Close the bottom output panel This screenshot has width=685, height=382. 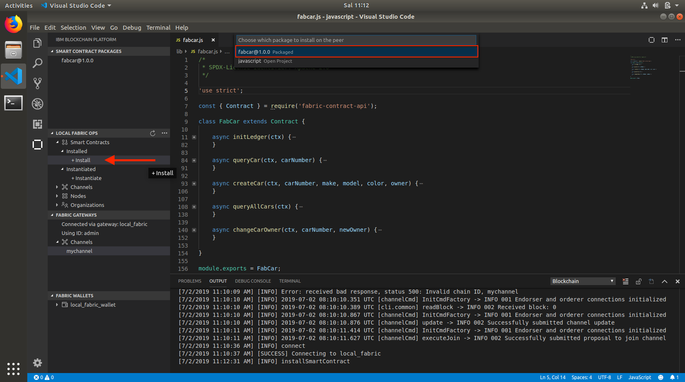[678, 281]
